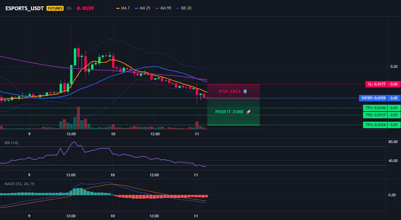Click the 0.00 MACD axis value
401x220 pixels.
click(392, 195)
